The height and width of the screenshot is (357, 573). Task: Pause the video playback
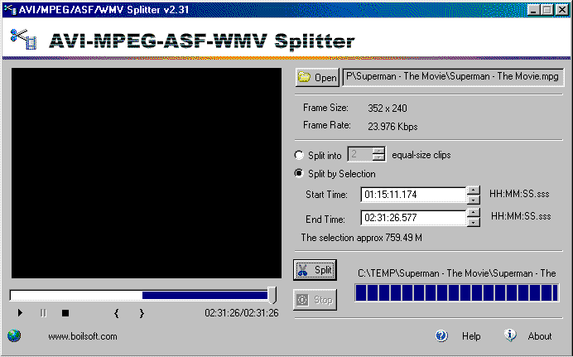(x=43, y=313)
